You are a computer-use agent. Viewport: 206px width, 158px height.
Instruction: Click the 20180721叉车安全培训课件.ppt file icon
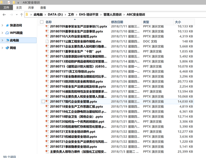click(47, 132)
